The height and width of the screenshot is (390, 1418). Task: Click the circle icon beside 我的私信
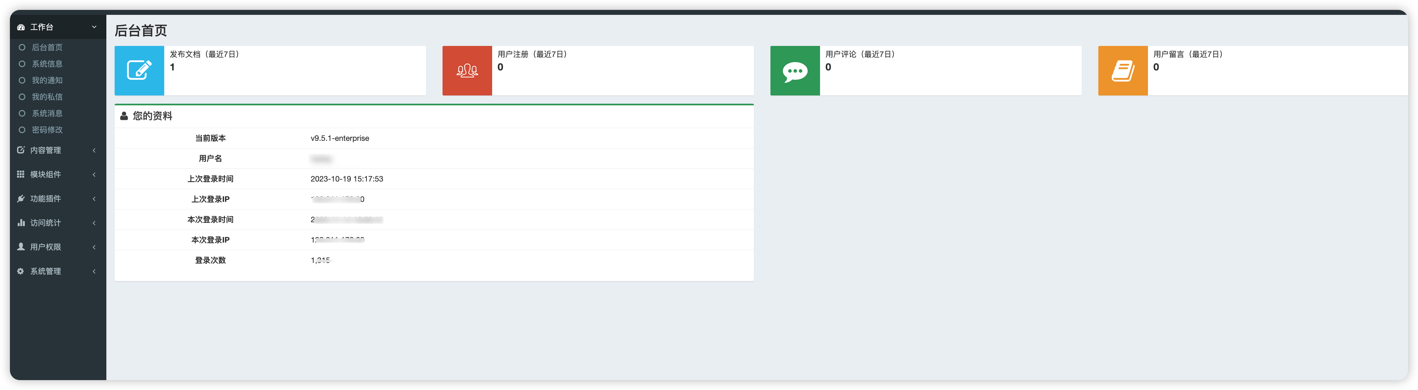[22, 97]
